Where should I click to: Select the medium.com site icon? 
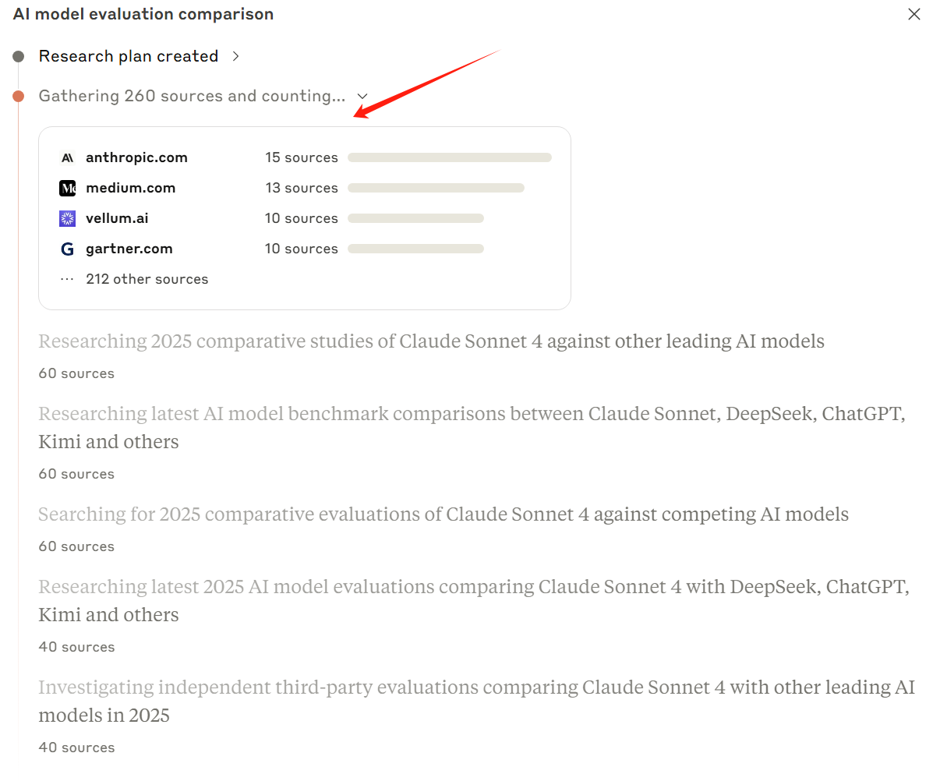point(67,188)
